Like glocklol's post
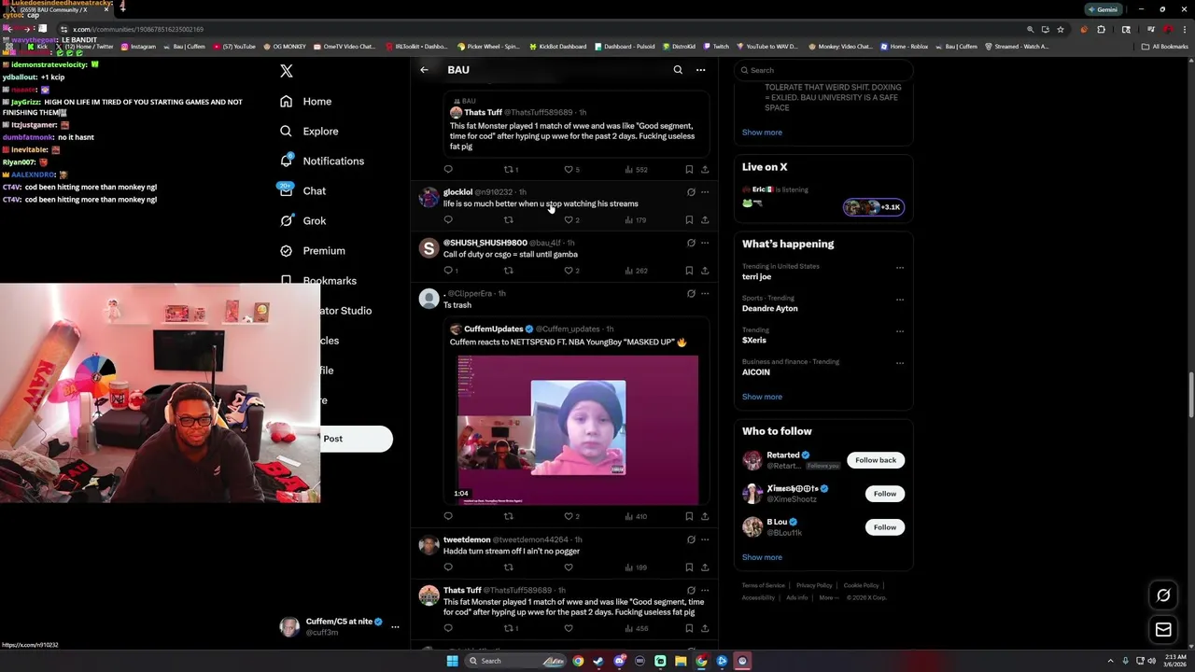 coord(569,220)
